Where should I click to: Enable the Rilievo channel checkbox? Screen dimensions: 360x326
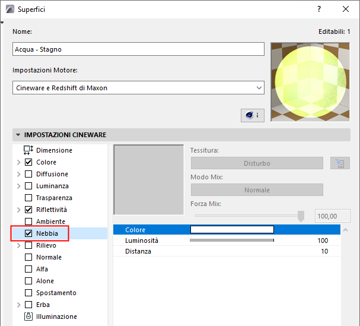click(28, 245)
